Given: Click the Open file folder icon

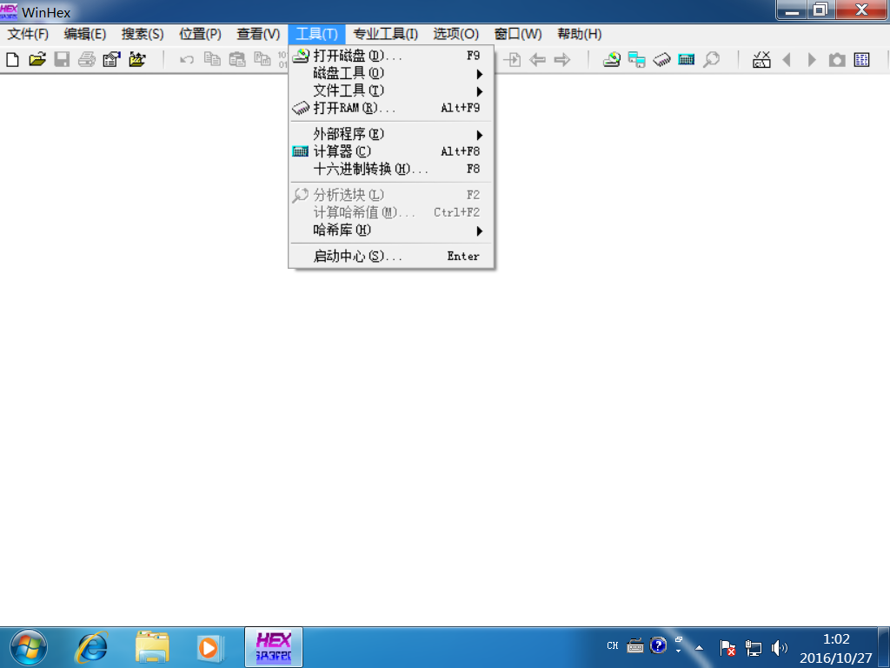Looking at the screenshot, I should [37, 59].
